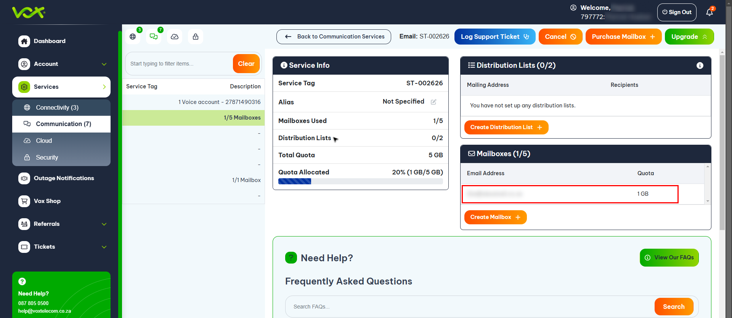732x318 pixels.
Task: Click the Create Mailbox button
Action: coord(495,217)
